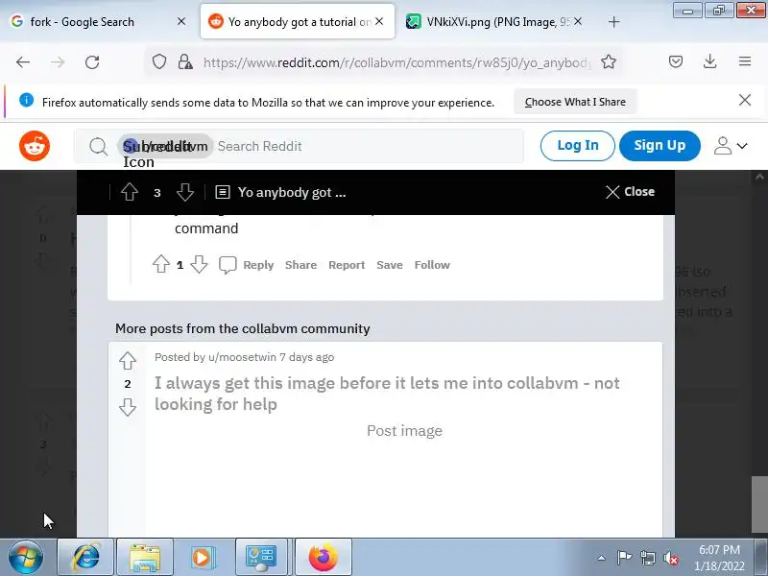This screenshot has width=768, height=576.
Task: Click Choose What I Share
Action: [575, 102]
